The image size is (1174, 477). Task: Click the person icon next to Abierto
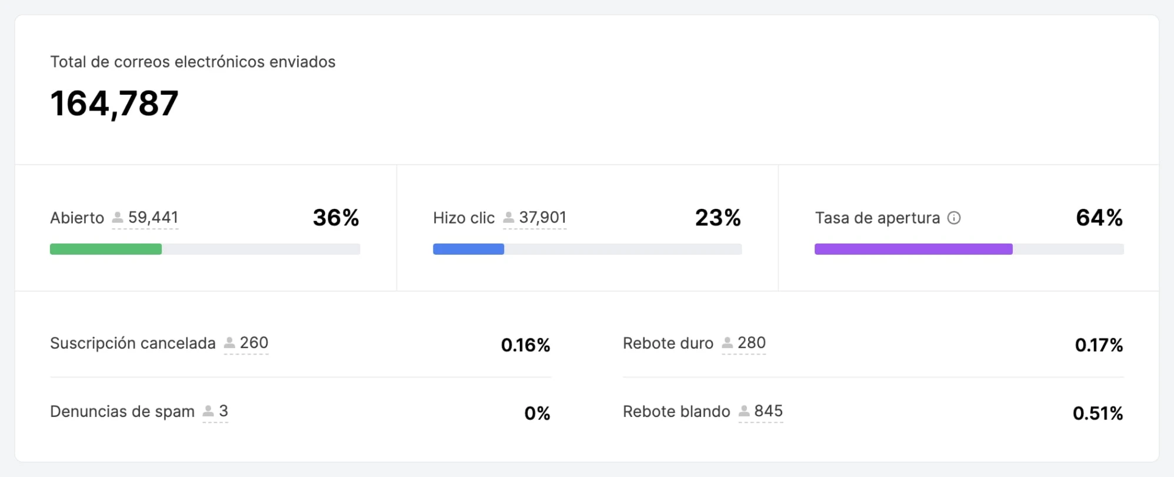118,218
